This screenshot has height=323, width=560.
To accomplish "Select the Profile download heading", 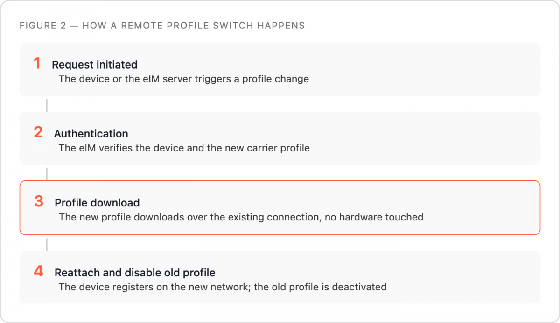I will point(97,203).
